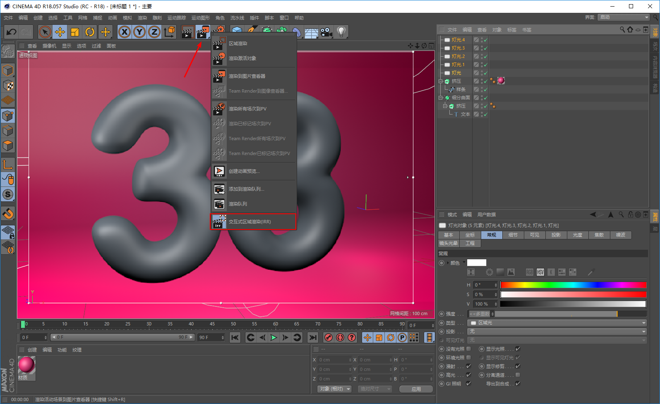
Task: Open the 文件 menu in main menubar
Action: click(x=8, y=18)
